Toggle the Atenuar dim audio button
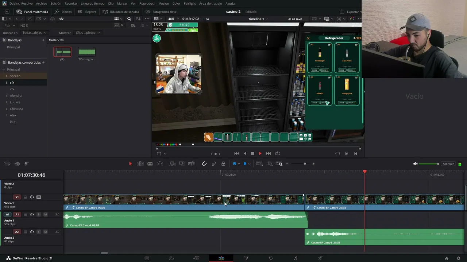The image size is (467, 262). pyautogui.click(x=448, y=164)
